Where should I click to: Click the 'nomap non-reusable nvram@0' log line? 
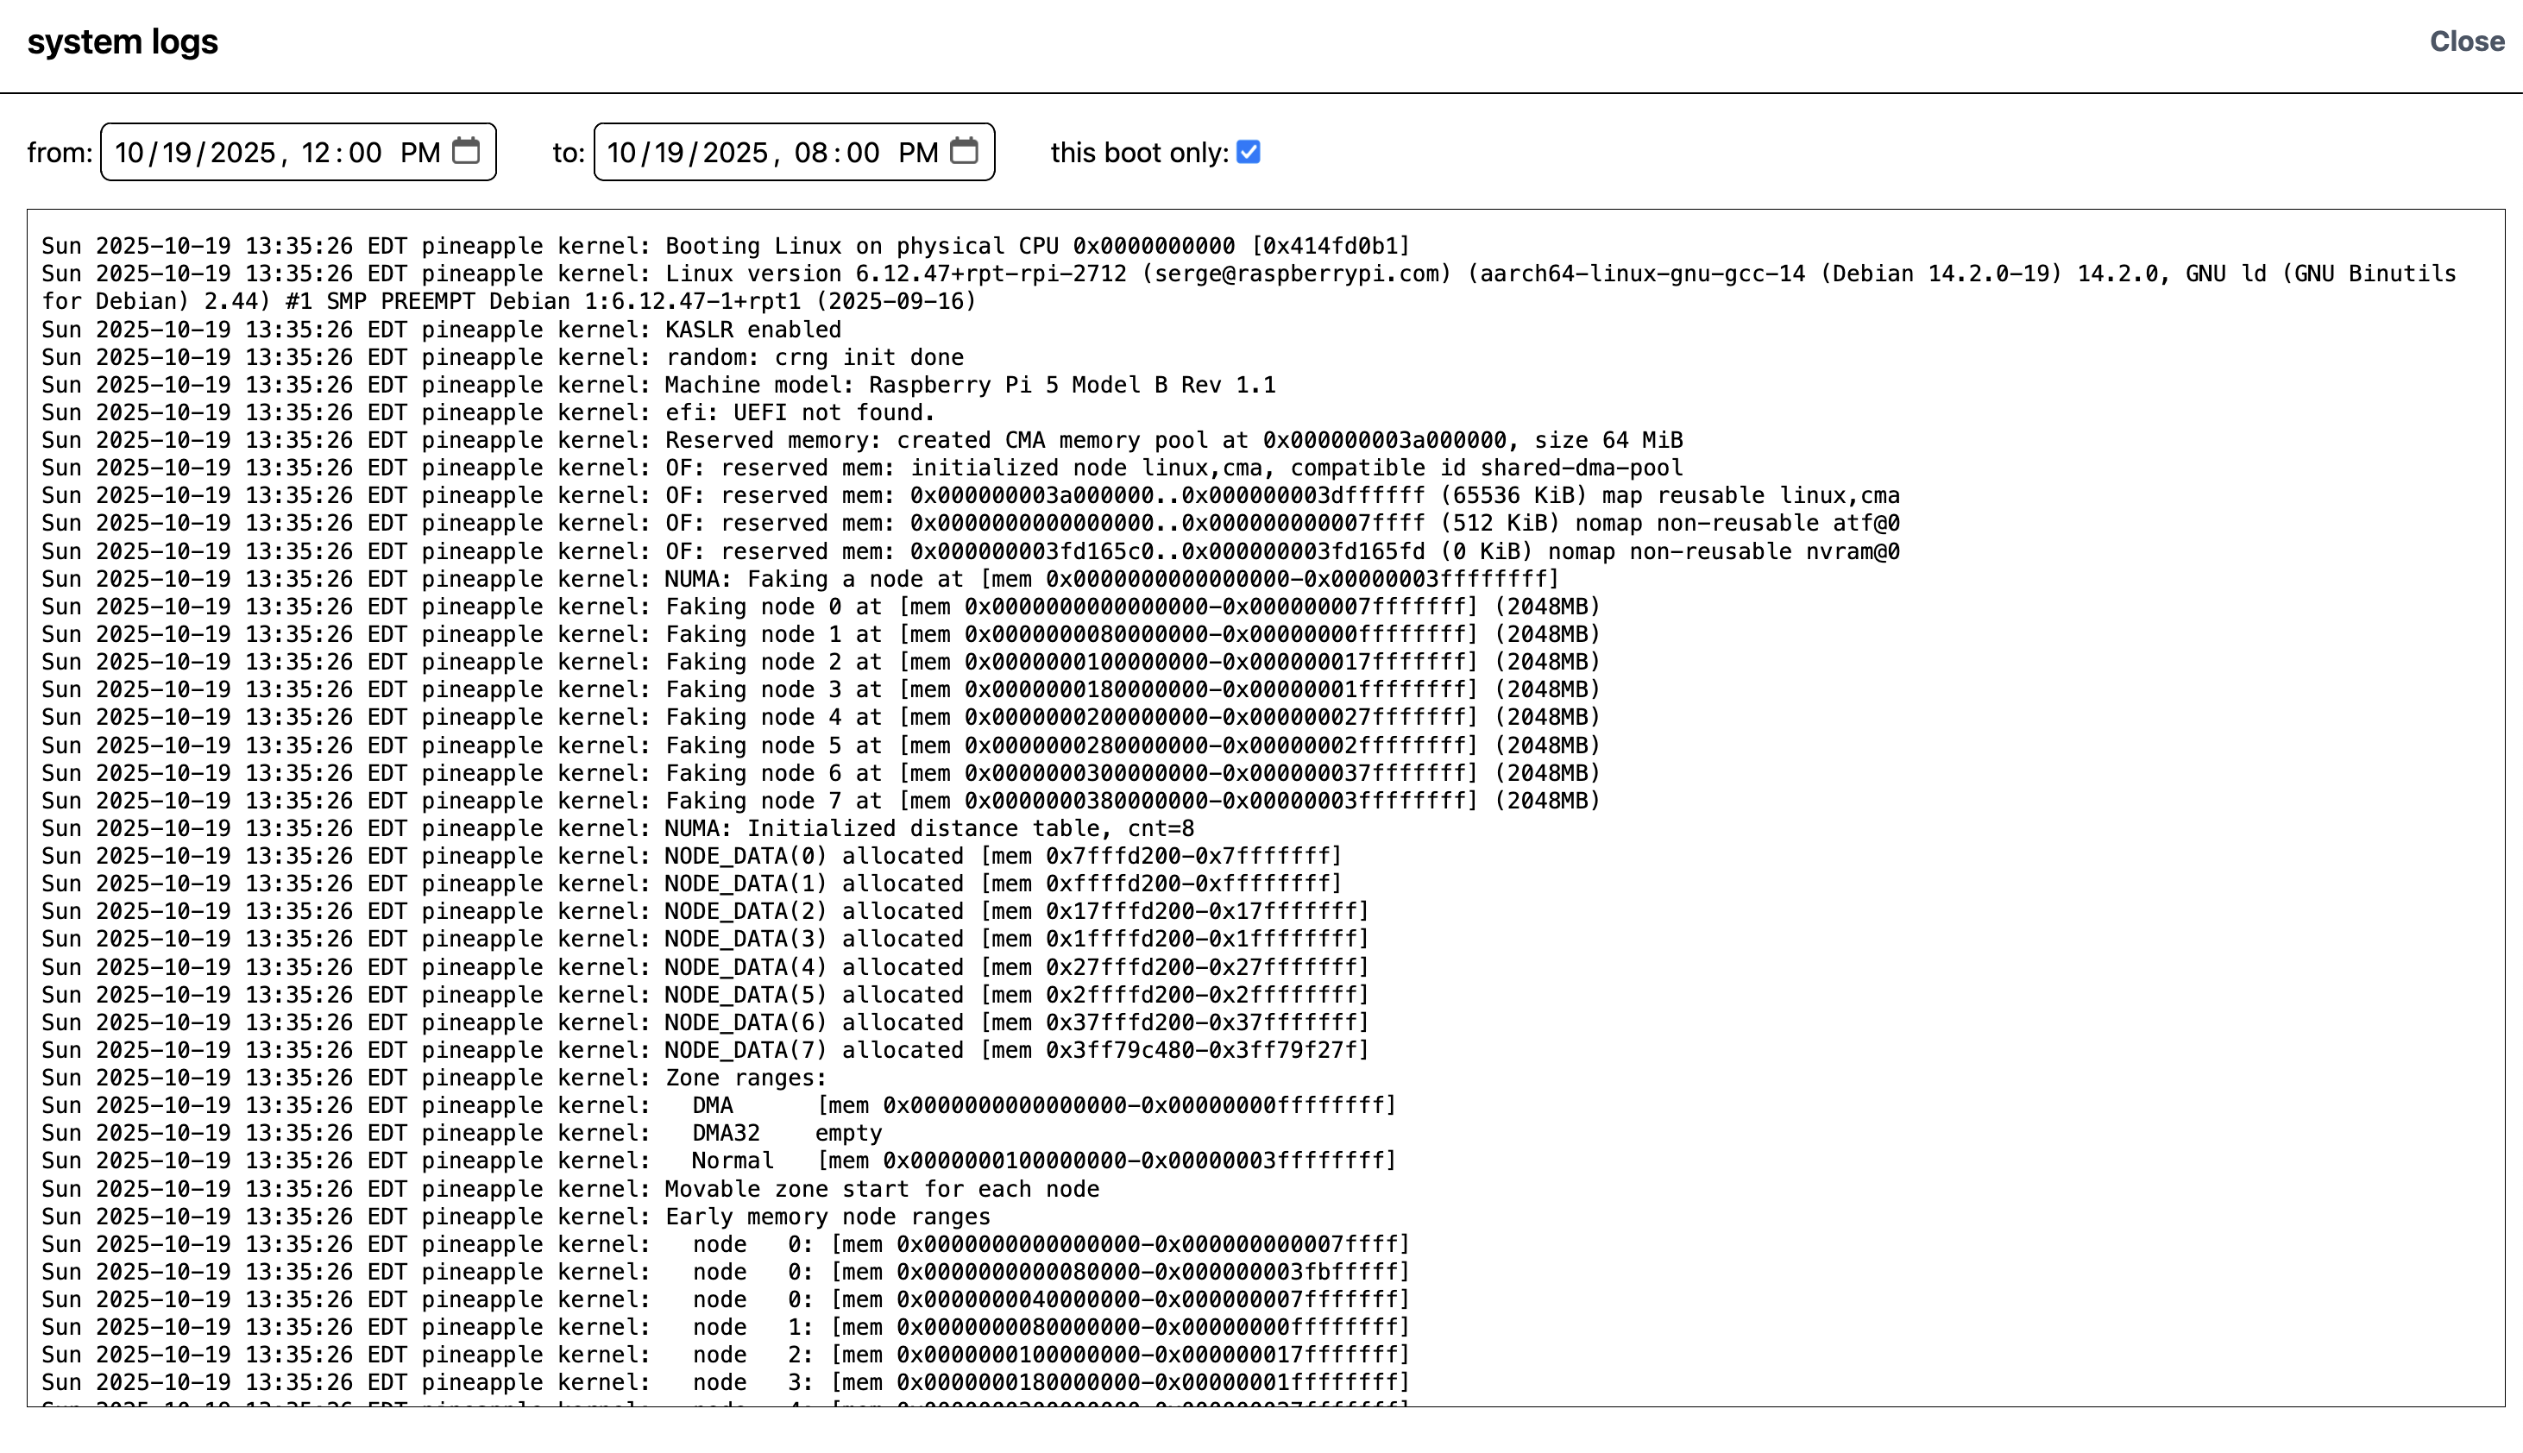971,550
